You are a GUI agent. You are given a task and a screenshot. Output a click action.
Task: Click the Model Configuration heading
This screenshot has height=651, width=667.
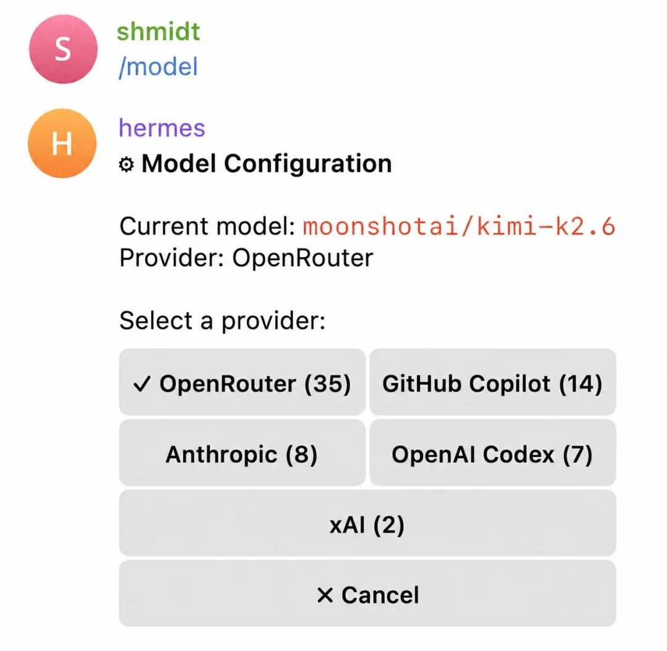266,164
